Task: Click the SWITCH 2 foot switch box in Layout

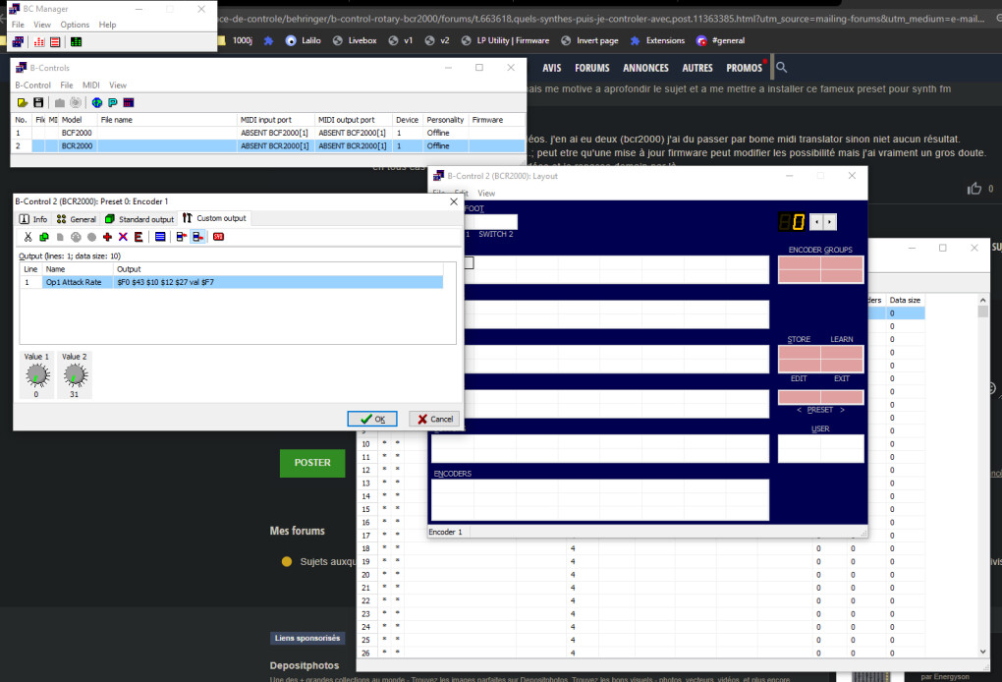Action: click(495, 222)
